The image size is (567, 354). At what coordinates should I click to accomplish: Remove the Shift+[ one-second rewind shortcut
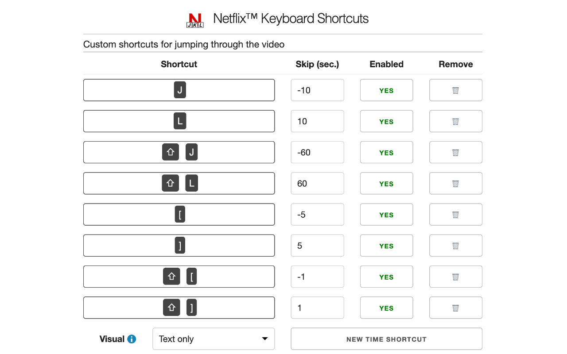coord(455,276)
